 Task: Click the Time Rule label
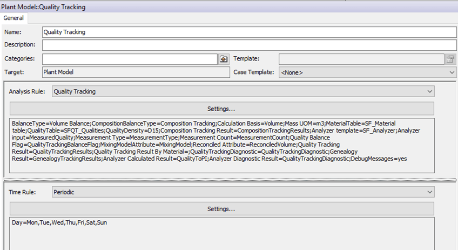[22, 192]
